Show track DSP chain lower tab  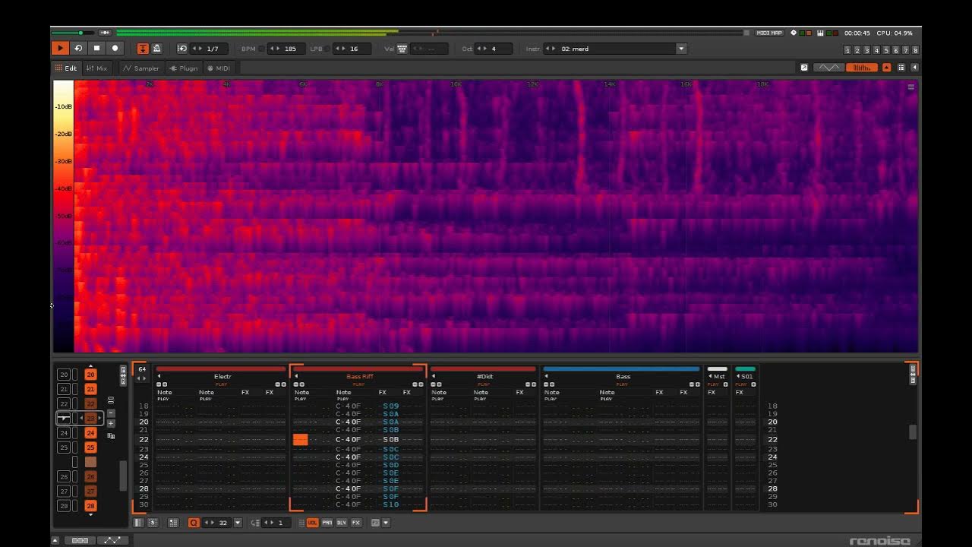(x=80, y=540)
